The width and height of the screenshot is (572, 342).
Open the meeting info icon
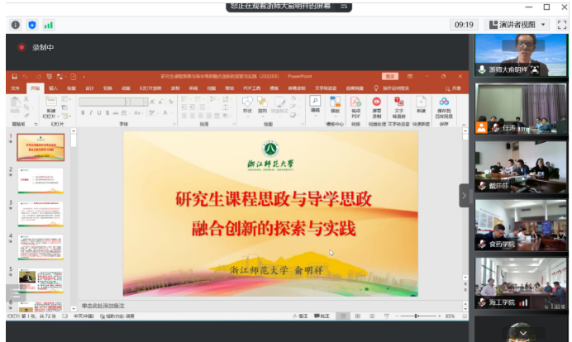(16, 25)
